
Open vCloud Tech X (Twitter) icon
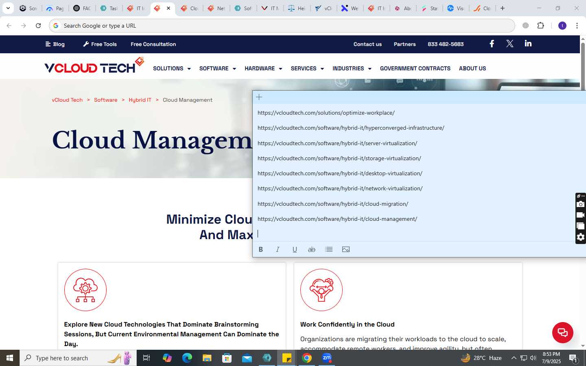click(509, 44)
